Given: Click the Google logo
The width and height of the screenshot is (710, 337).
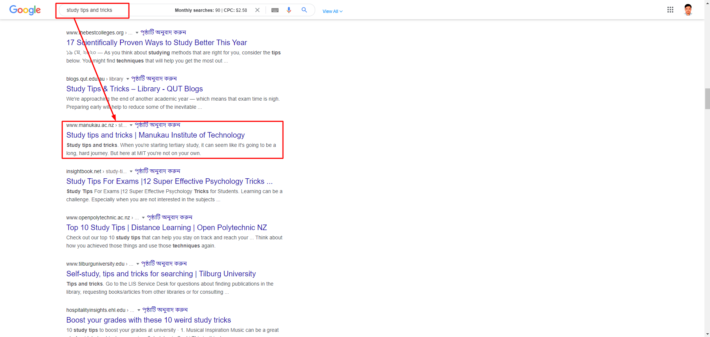Looking at the screenshot, I should (24, 10).
